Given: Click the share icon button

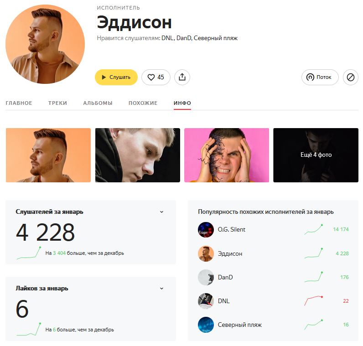Looking at the screenshot, I should tap(182, 77).
